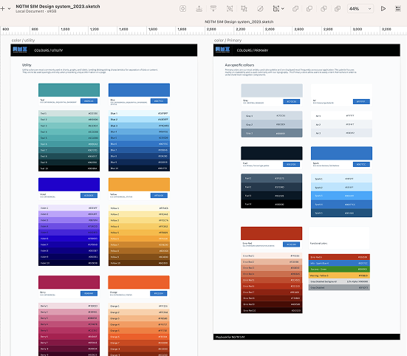
Task: Select the large Blue utility swatch
Action: [139, 90]
